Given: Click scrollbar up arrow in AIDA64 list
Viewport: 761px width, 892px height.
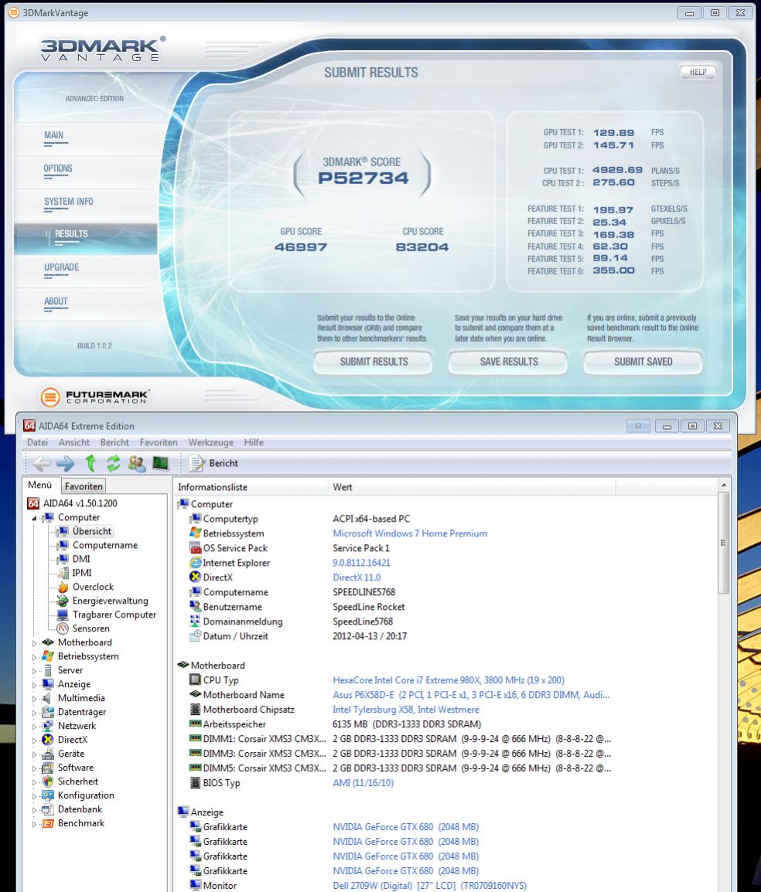Looking at the screenshot, I should tap(723, 485).
